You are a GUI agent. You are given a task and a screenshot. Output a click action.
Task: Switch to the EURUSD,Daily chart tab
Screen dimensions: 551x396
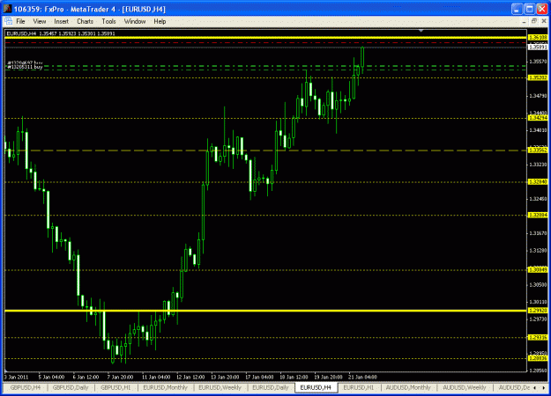271,387
